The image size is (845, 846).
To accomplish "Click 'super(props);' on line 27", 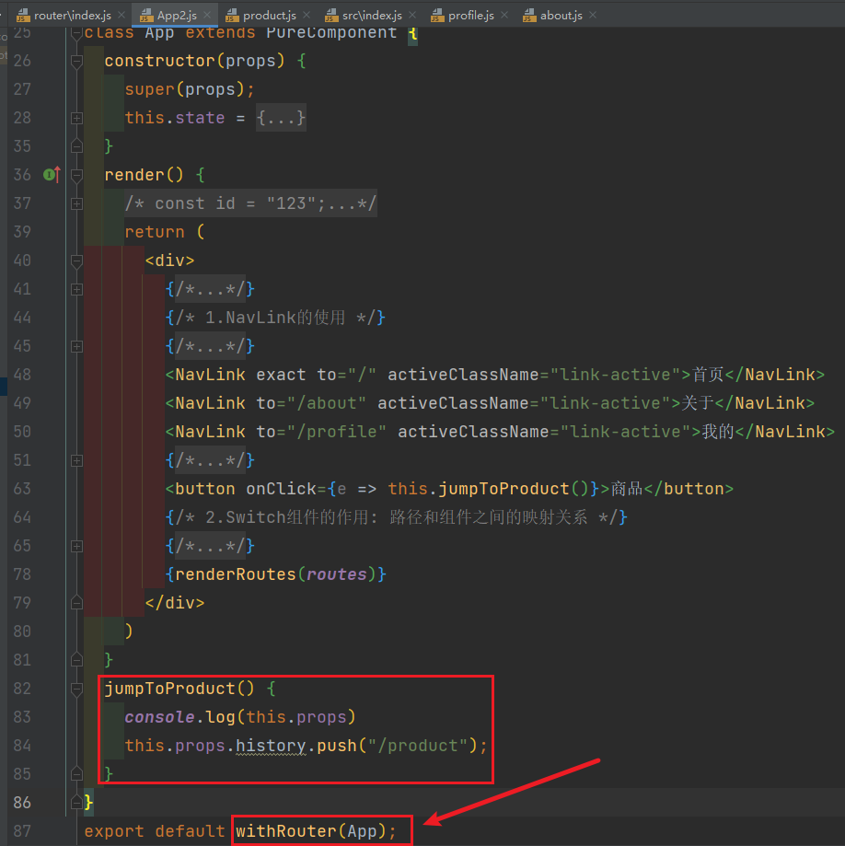I will 190,89.
